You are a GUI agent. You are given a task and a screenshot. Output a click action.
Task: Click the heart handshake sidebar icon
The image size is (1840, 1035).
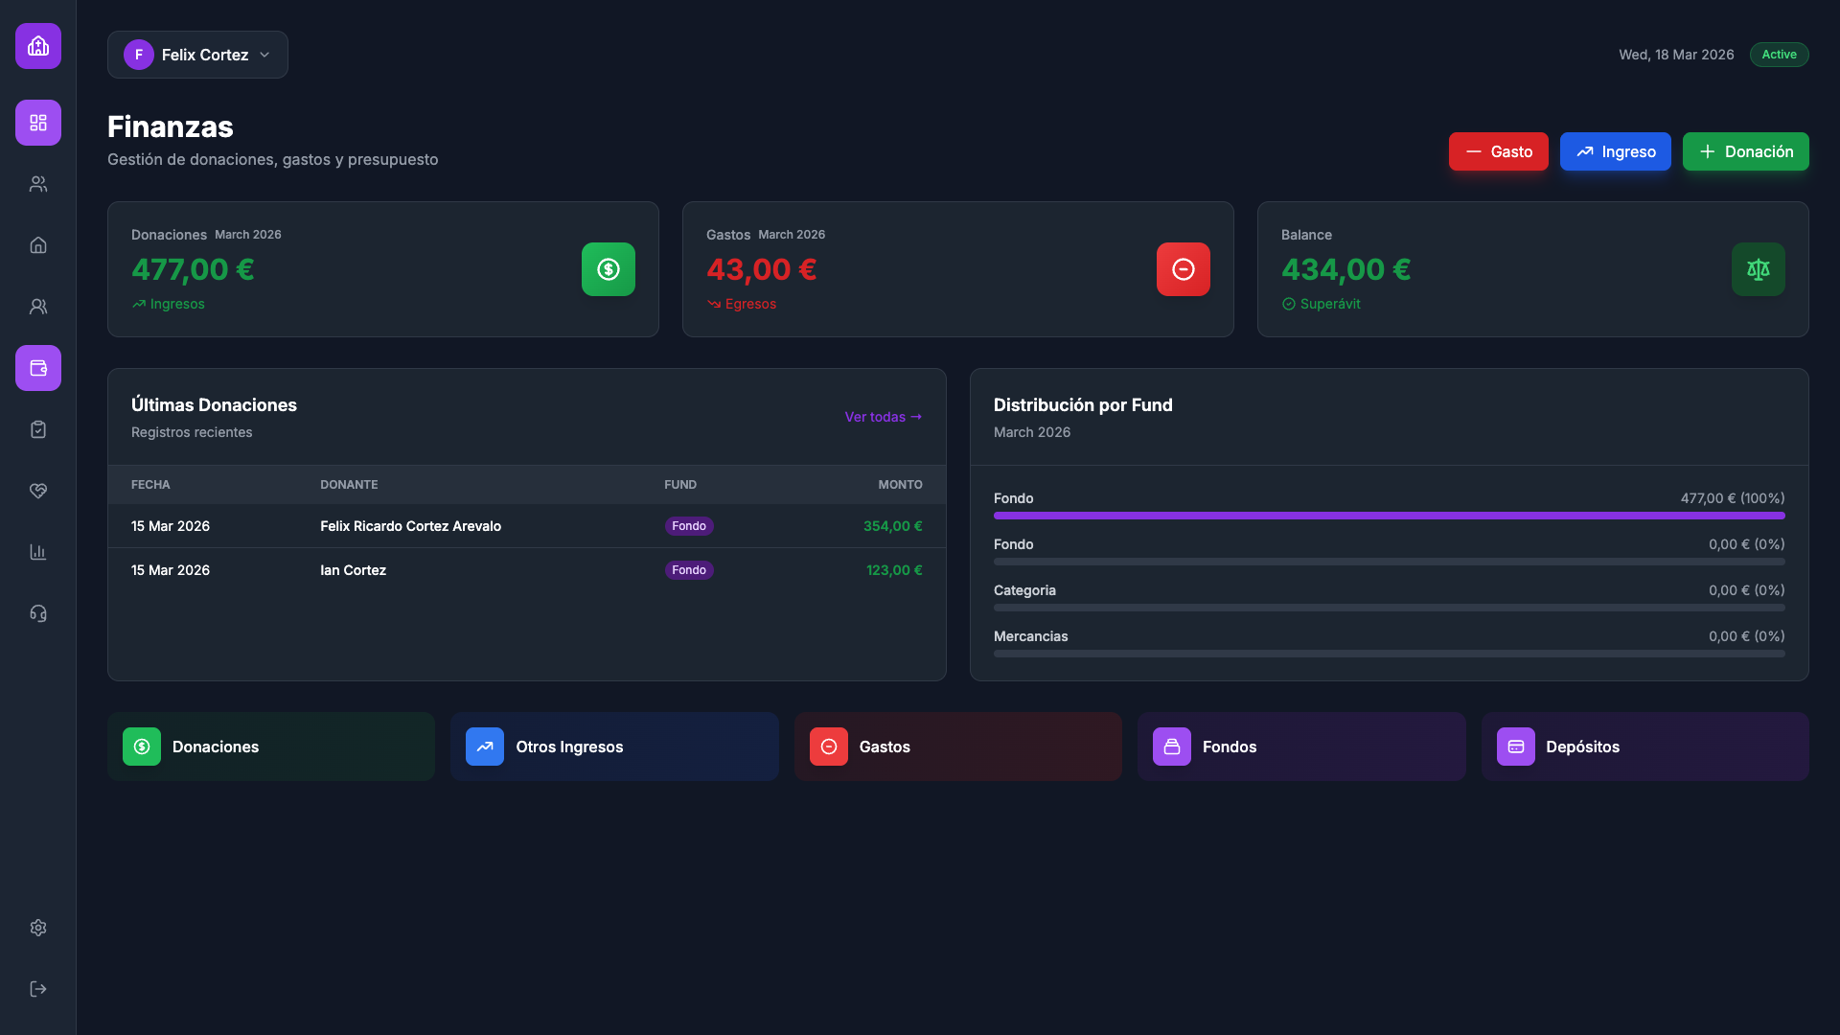pos(38,491)
